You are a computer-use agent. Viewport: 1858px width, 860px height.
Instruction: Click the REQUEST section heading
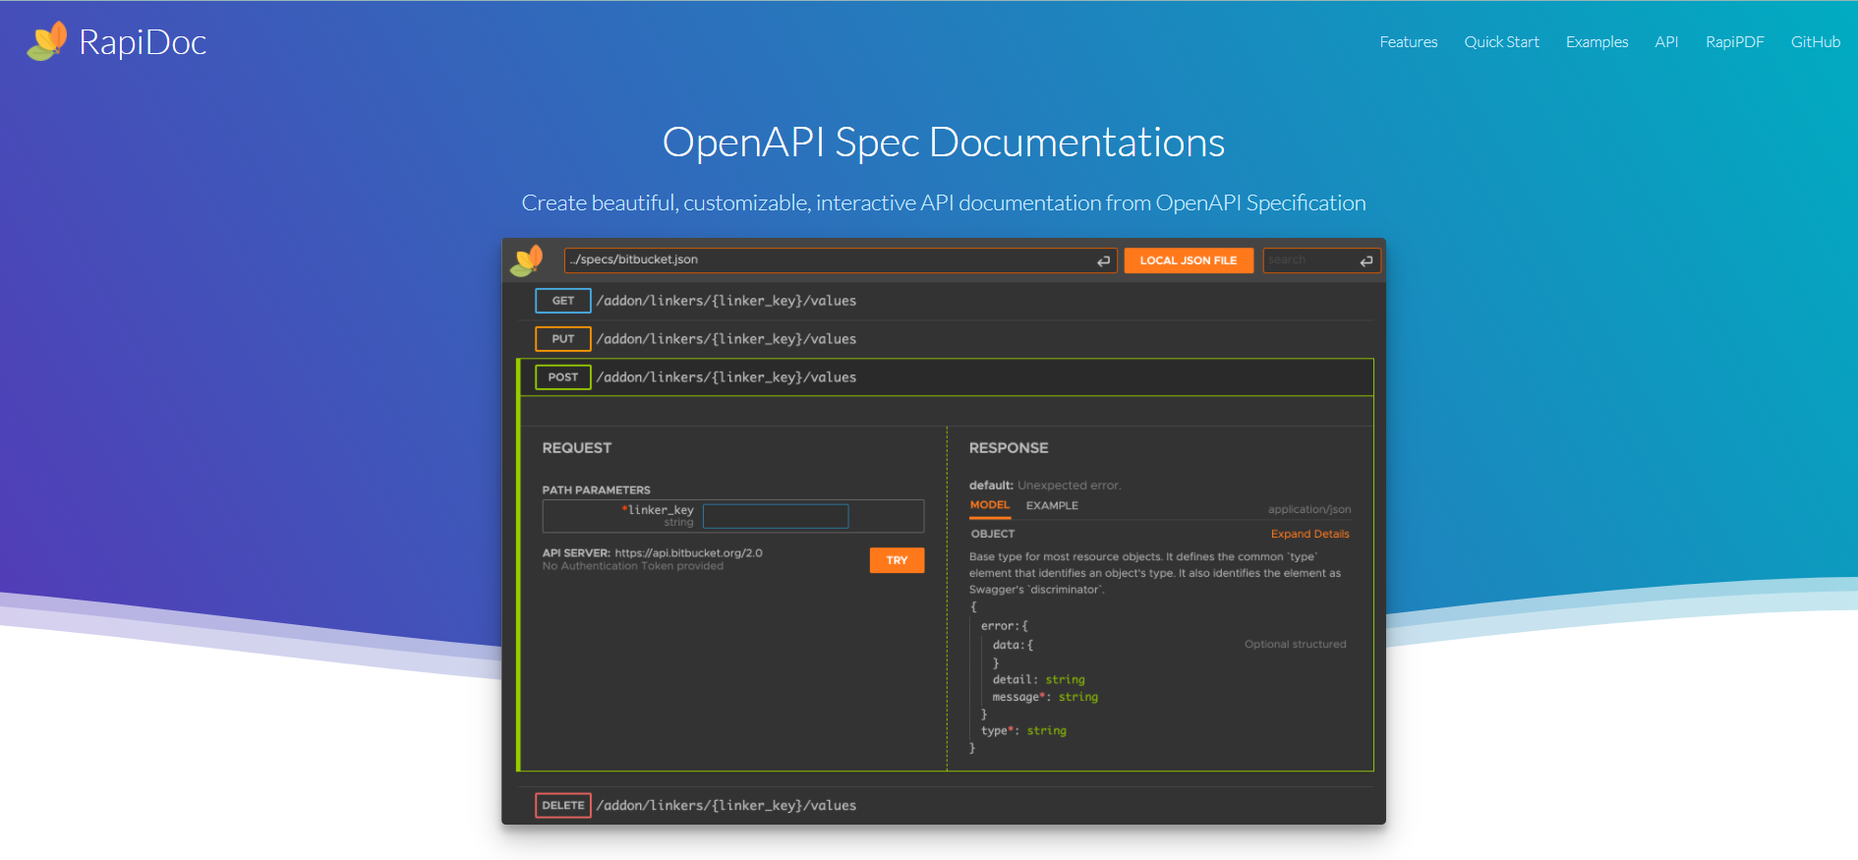pyautogui.click(x=577, y=448)
